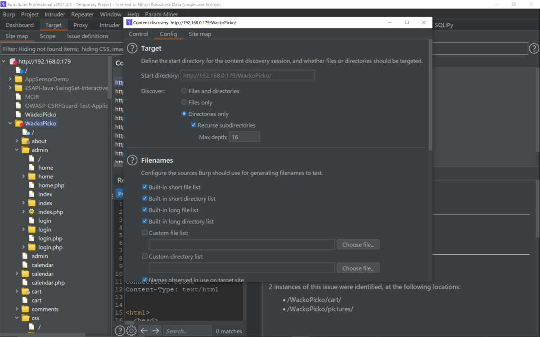Image resolution: width=540 pixels, height=337 pixels.
Task: Choose file for Custom file list
Action: (x=358, y=244)
